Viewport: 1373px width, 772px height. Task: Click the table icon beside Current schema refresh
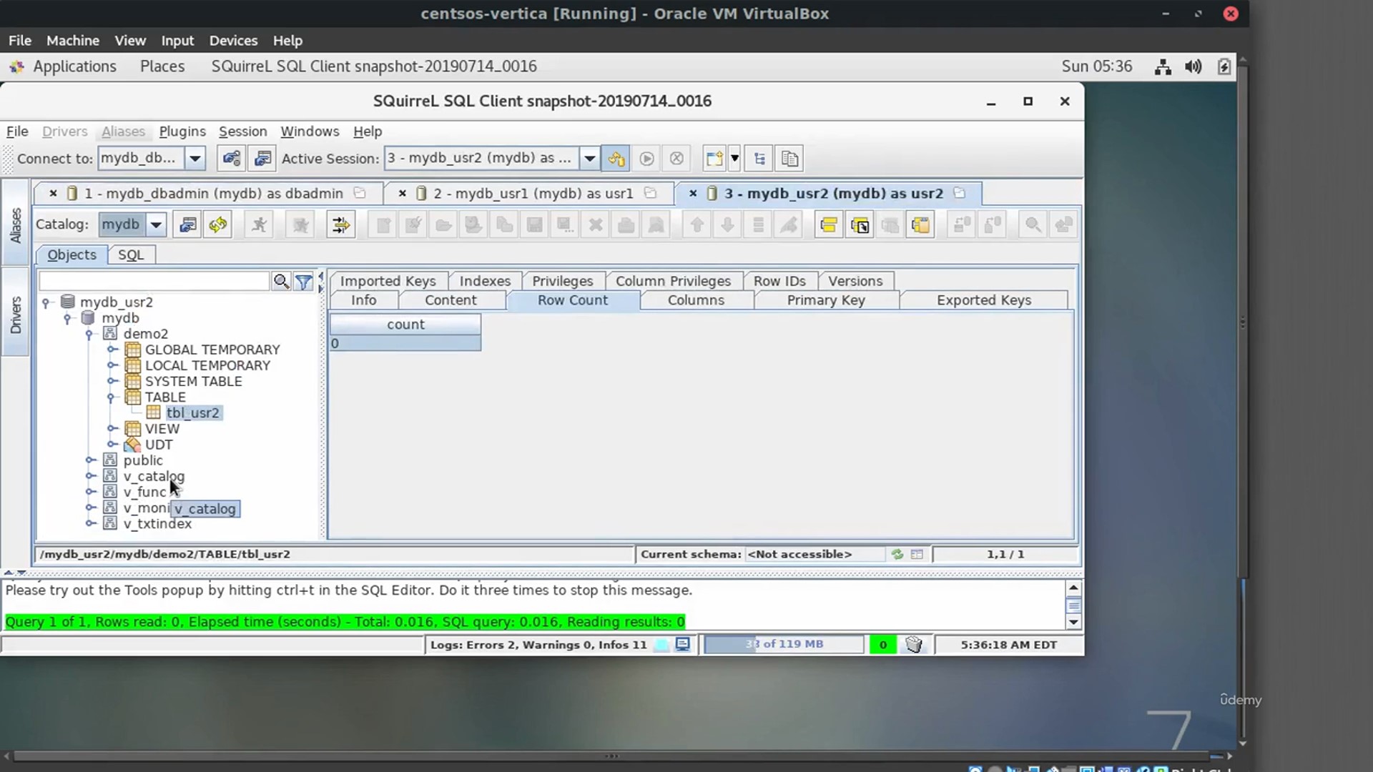tap(917, 554)
